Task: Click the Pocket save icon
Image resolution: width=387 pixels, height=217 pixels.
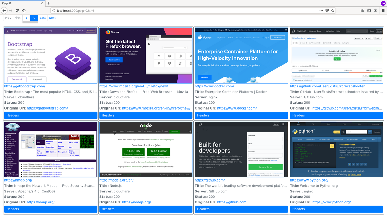Action: pos(327,11)
